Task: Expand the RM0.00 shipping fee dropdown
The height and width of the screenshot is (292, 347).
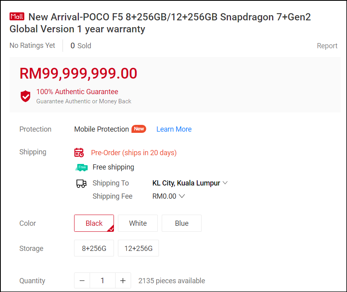Action: (169, 196)
